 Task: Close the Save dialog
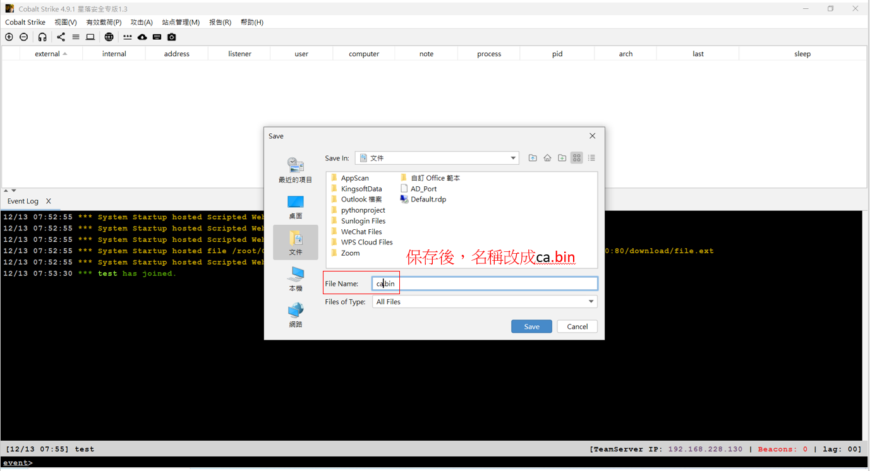(x=592, y=136)
